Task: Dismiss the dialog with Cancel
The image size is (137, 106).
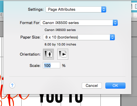Action: click(92, 85)
